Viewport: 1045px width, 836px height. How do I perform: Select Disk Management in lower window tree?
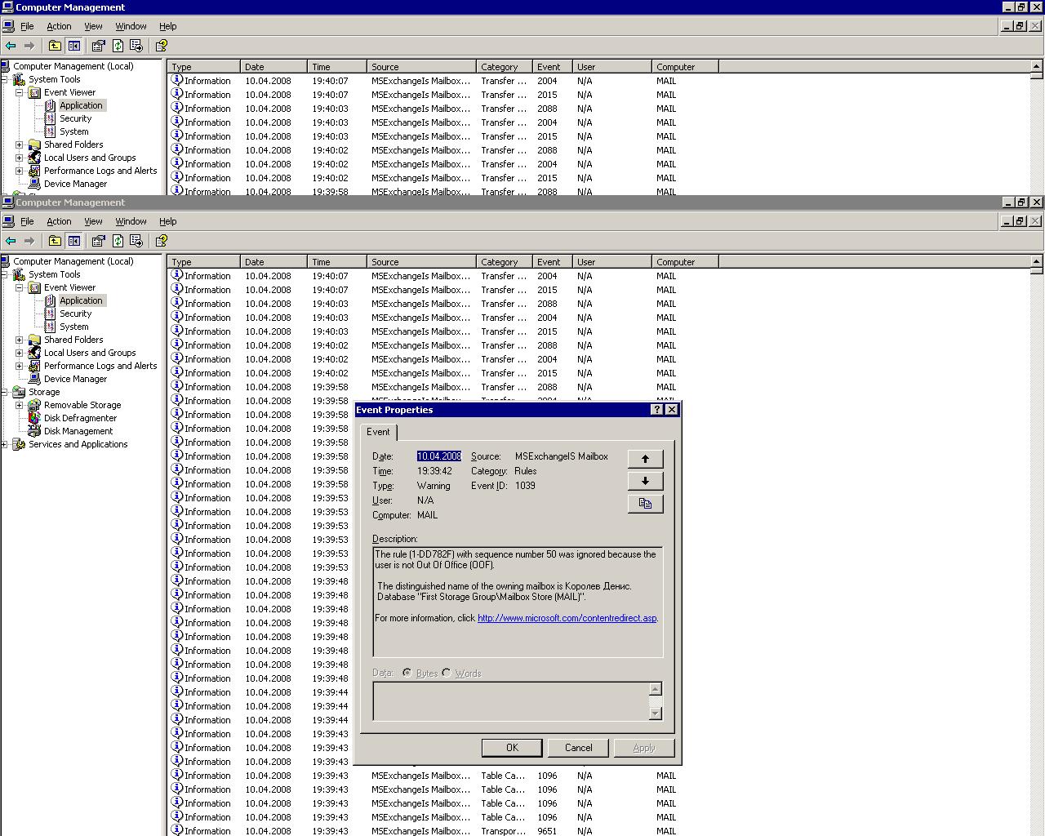[x=78, y=431]
